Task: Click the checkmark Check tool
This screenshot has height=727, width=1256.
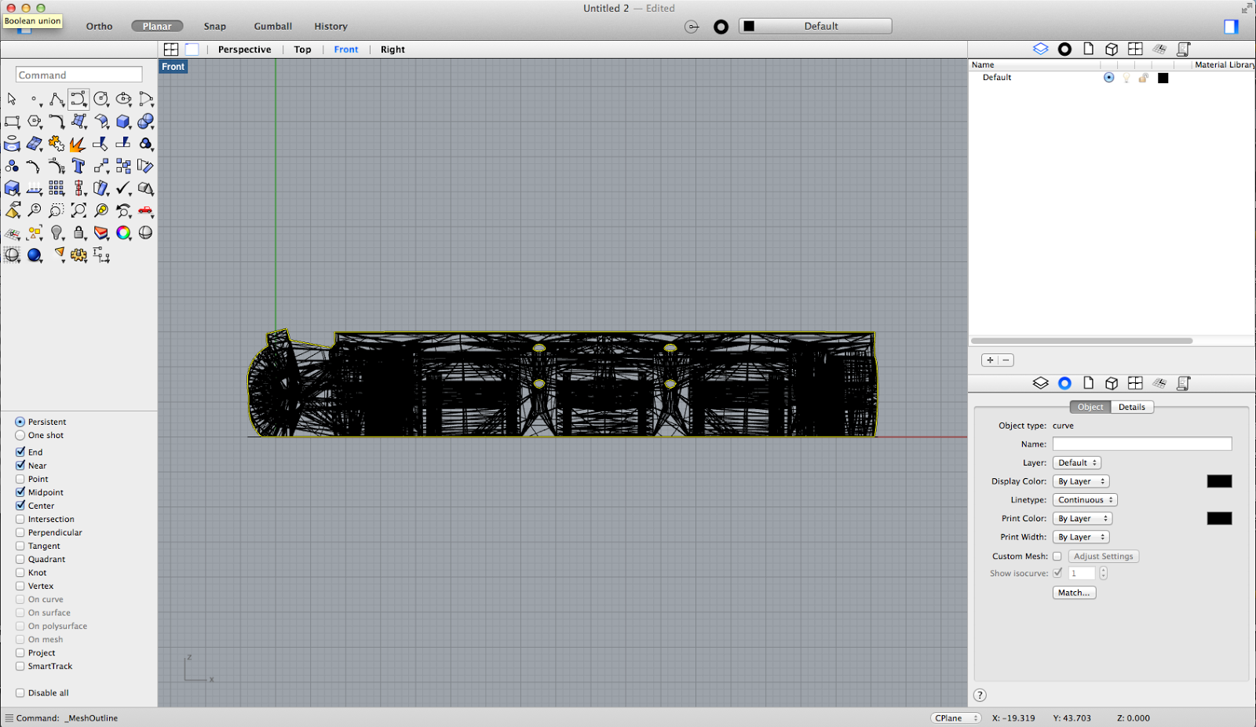Action: point(123,188)
